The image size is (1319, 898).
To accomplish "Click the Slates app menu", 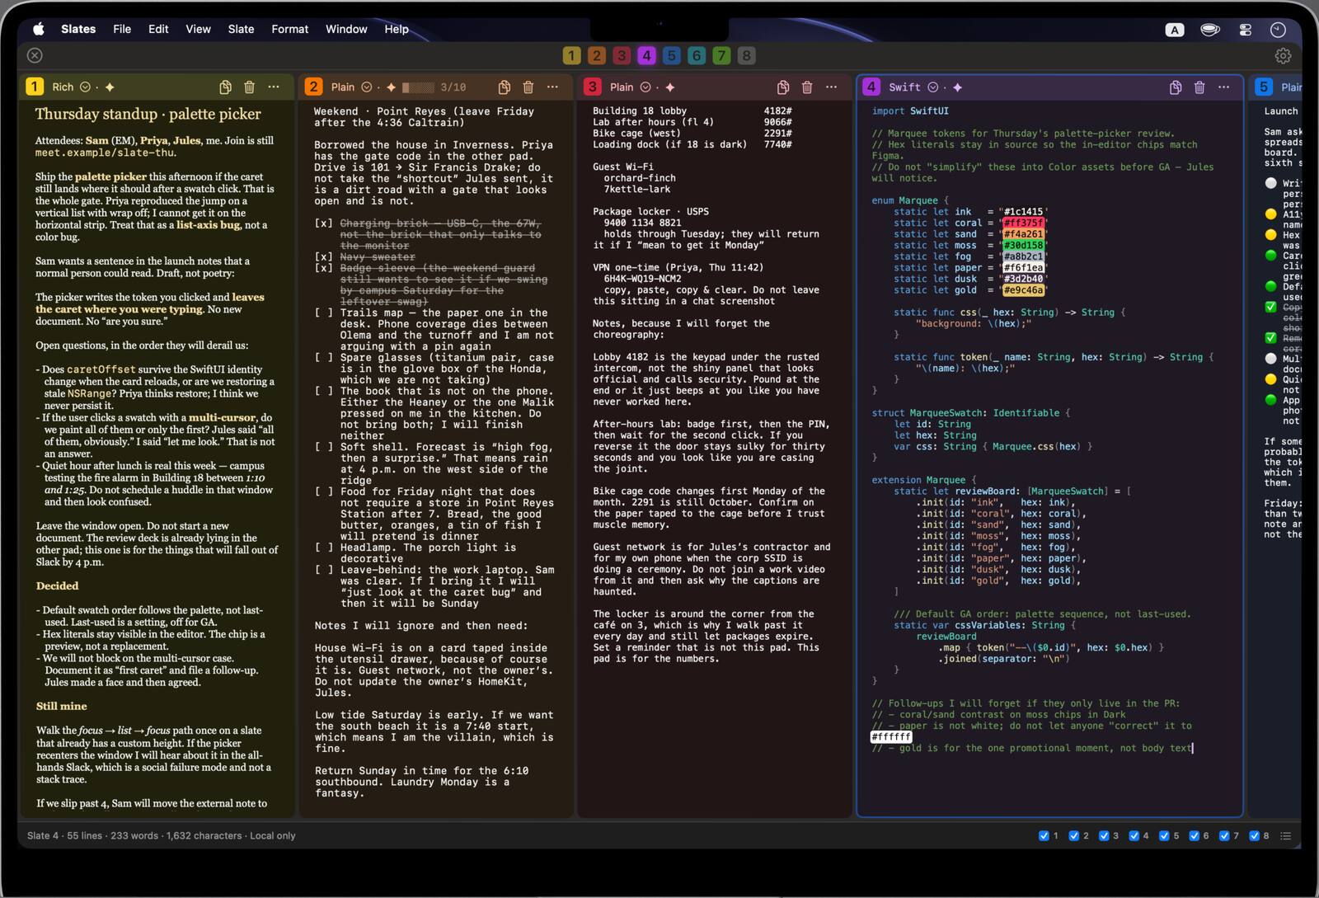I will point(78,29).
